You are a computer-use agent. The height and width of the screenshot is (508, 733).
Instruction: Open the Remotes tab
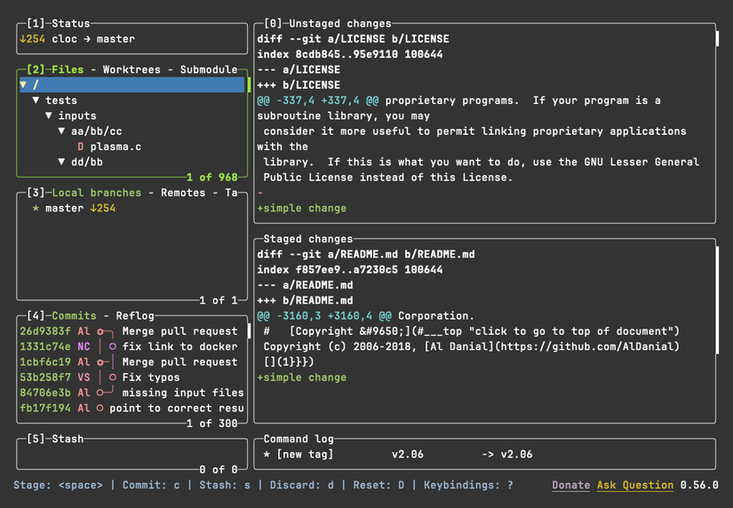pyautogui.click(x=183, y=193)
